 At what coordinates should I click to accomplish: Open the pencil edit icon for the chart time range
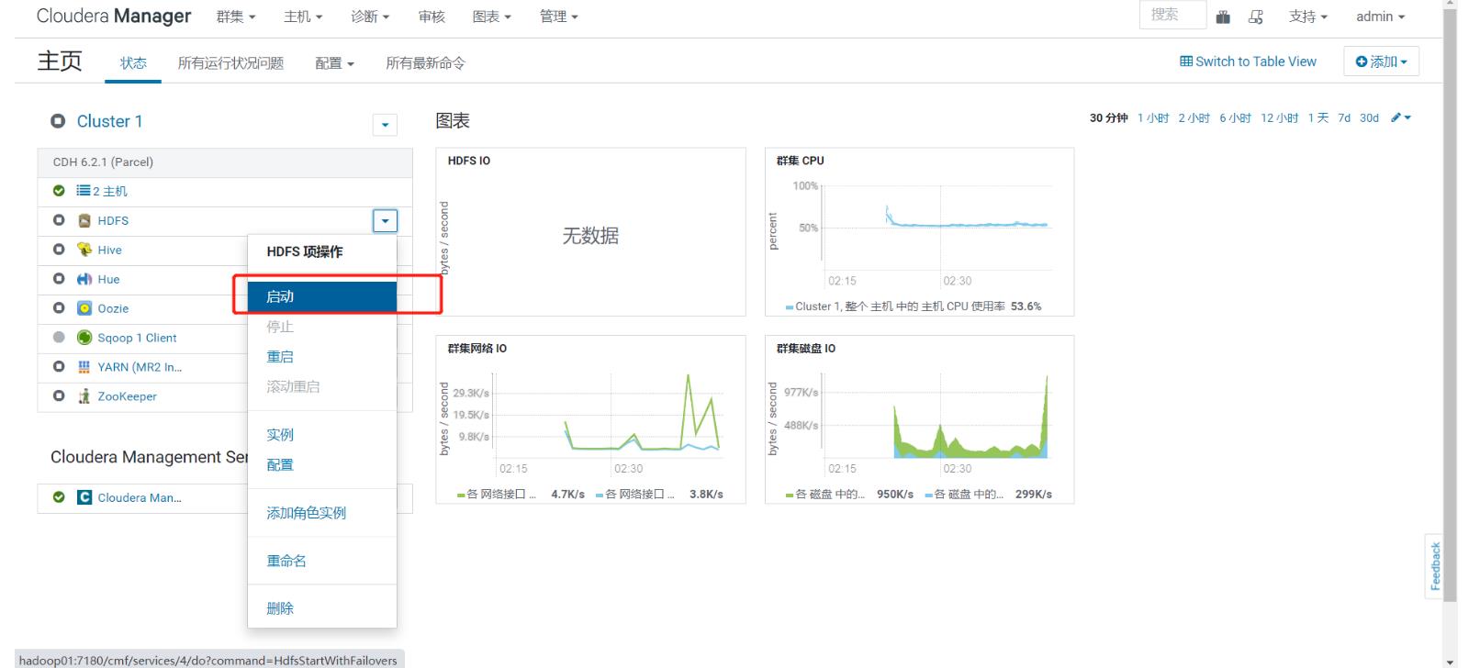click(x=1400, y=117)
